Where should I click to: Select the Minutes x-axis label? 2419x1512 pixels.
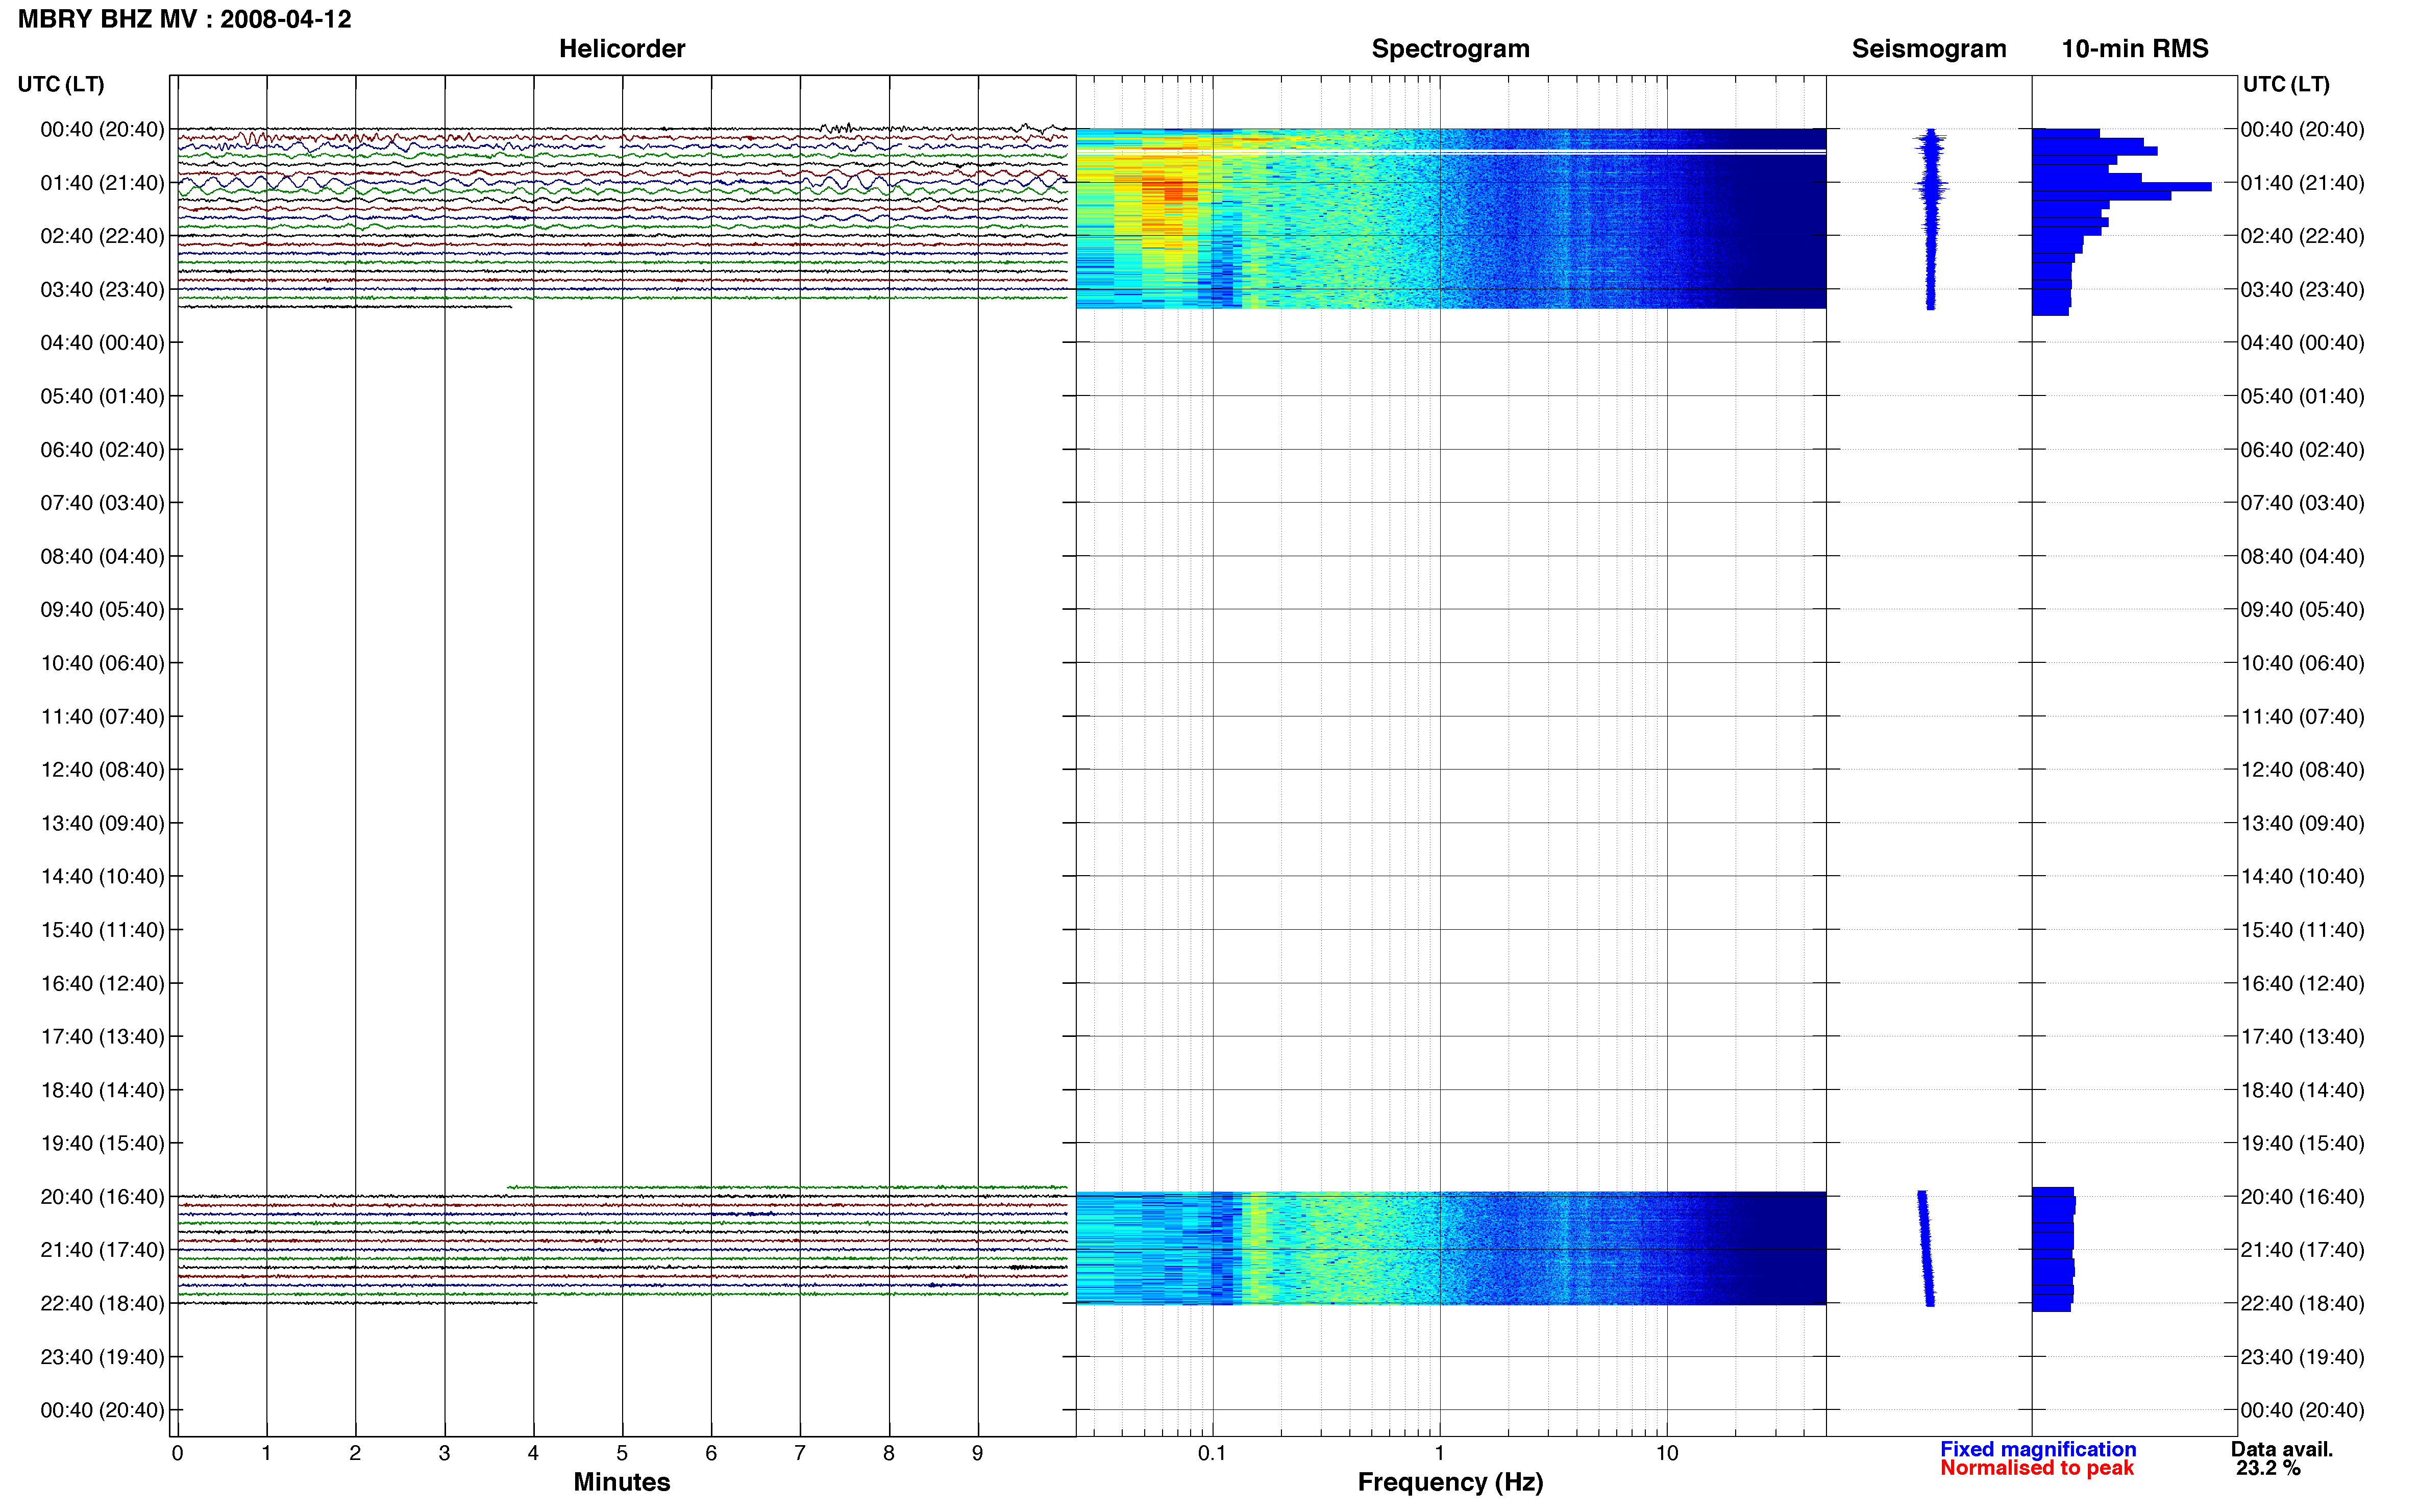(621, 1482)
